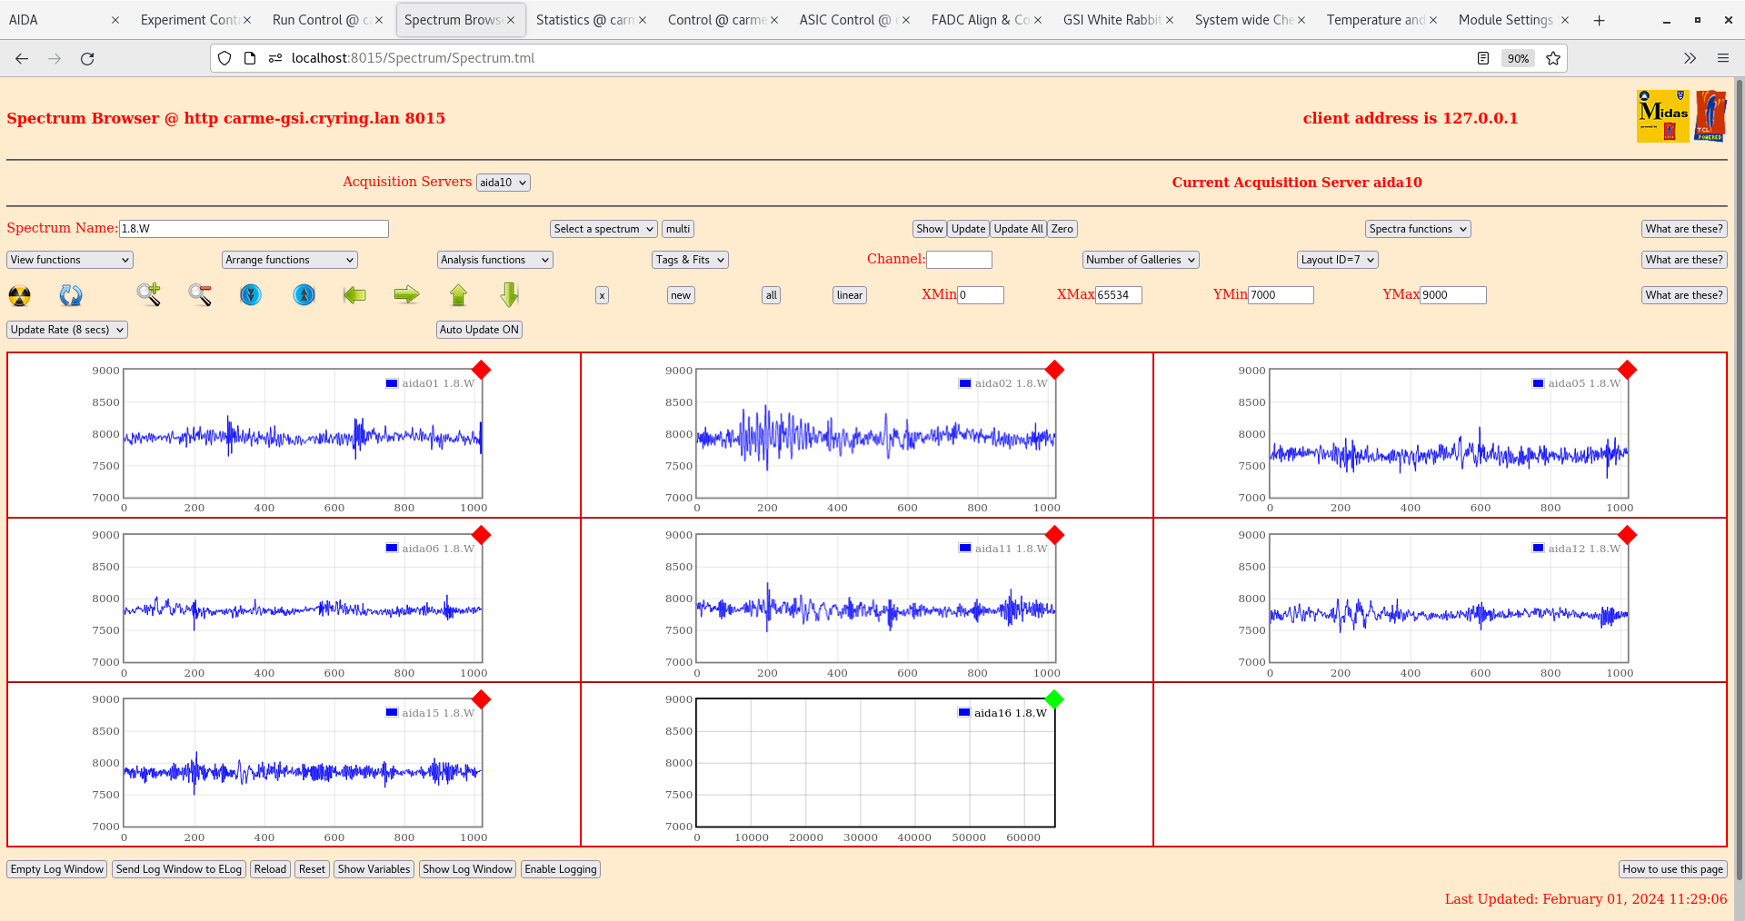Click Send Log Window to ELog

178,869
